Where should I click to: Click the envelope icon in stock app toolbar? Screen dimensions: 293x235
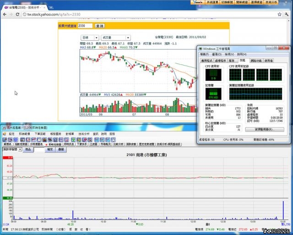pos(28,140)
